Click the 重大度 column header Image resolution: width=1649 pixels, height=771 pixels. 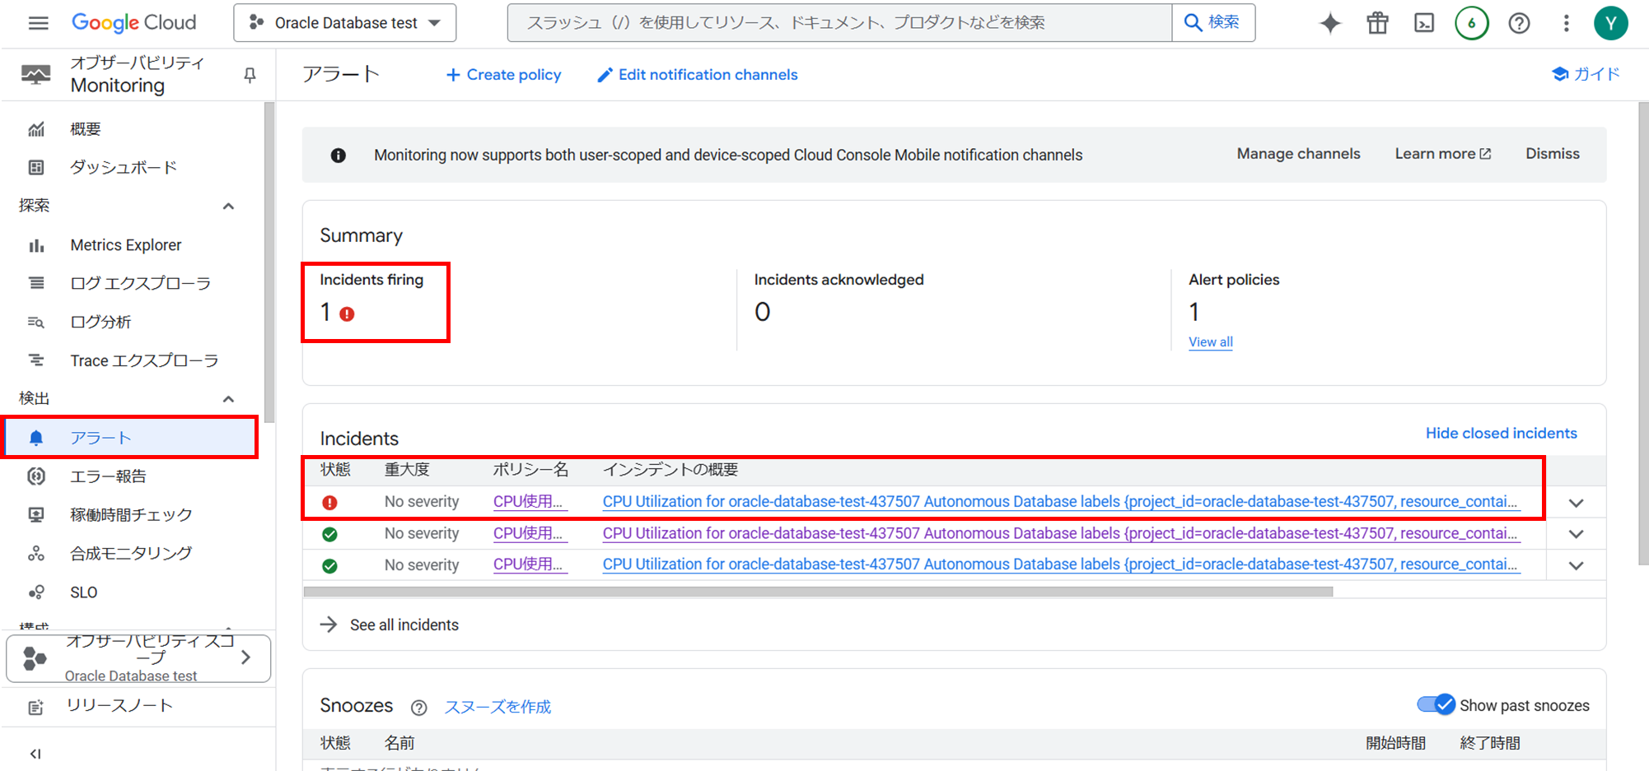click(407, 470)
